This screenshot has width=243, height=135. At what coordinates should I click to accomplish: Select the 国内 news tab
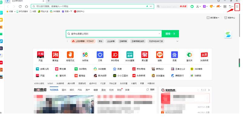pos(64,90)
